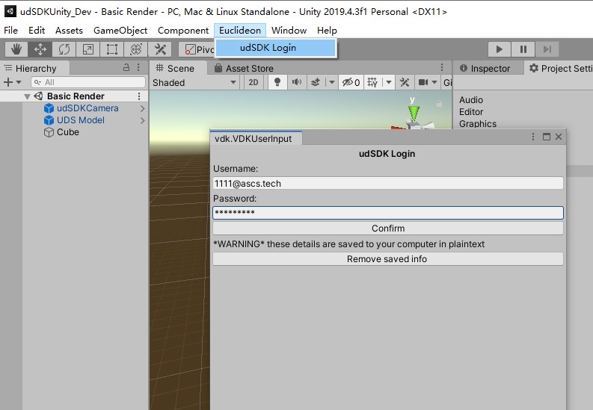Toggle 2D scene view mode
Image resolution: width=593 pixels, height=410 pixels.
tap(254, 82)
